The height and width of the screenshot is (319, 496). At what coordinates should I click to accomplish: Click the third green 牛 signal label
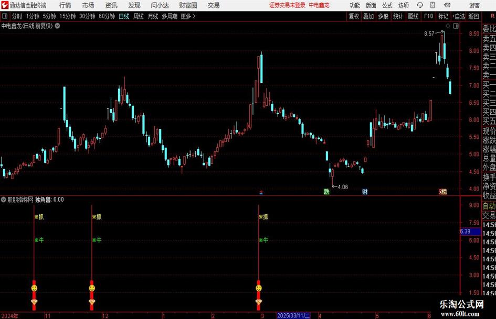(263, 240)
